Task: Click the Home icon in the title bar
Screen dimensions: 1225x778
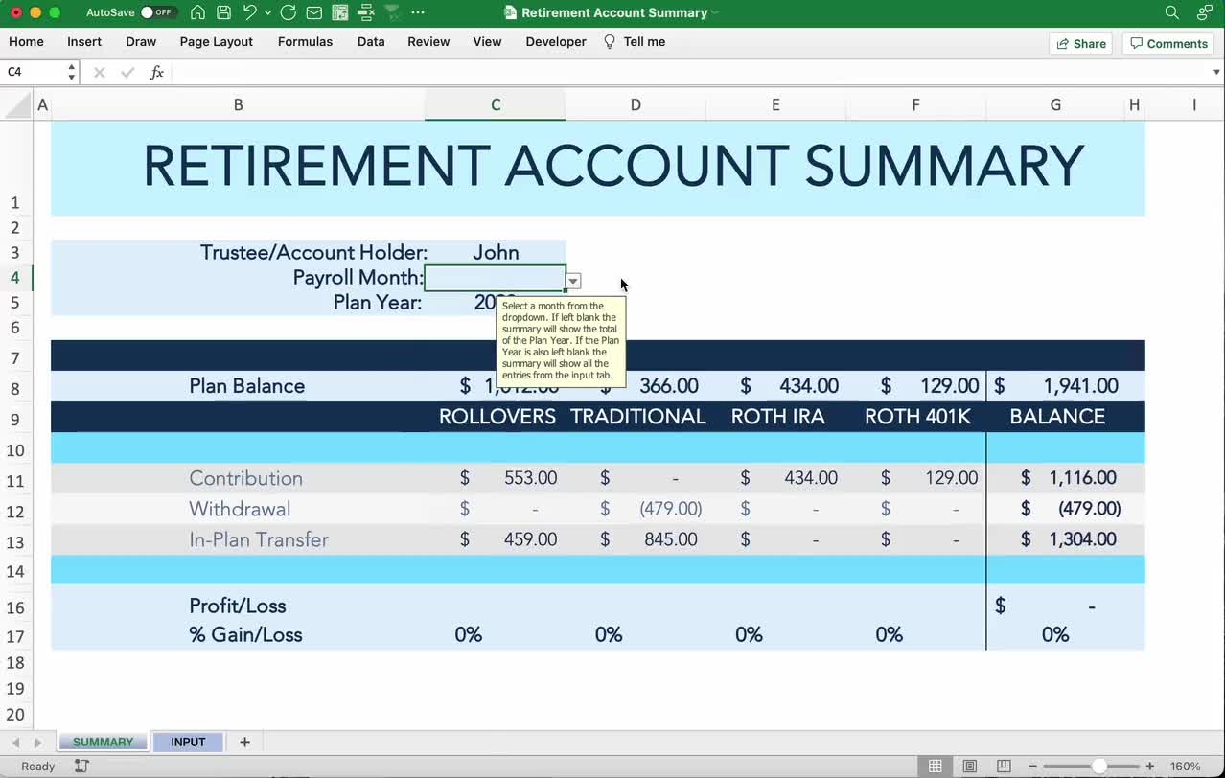Action: 197,12
